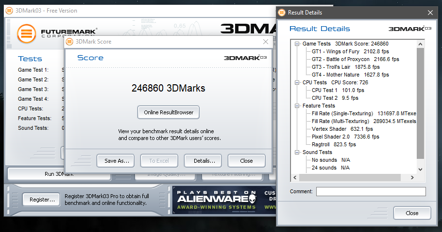The image size is (442, 232).
Task: Close the 3DMark Score dialog via Close button
Action: (x=247, y=161)
